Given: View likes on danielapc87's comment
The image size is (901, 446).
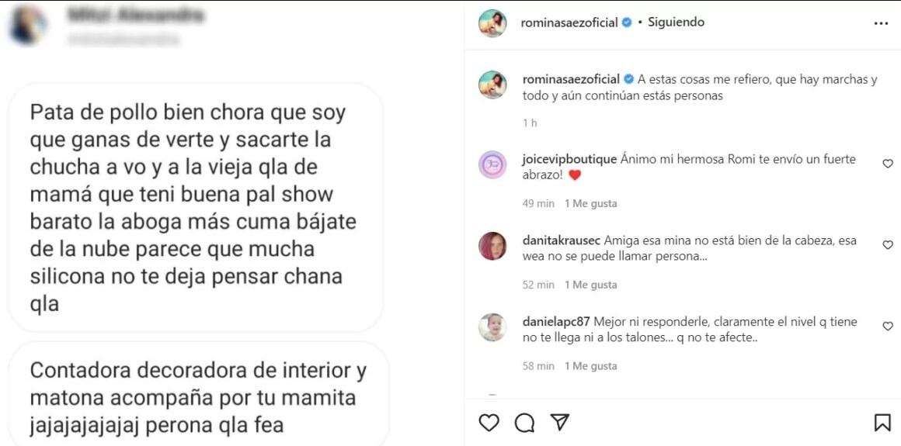Looking at the screenshot, I should click(x=590, y=366).
